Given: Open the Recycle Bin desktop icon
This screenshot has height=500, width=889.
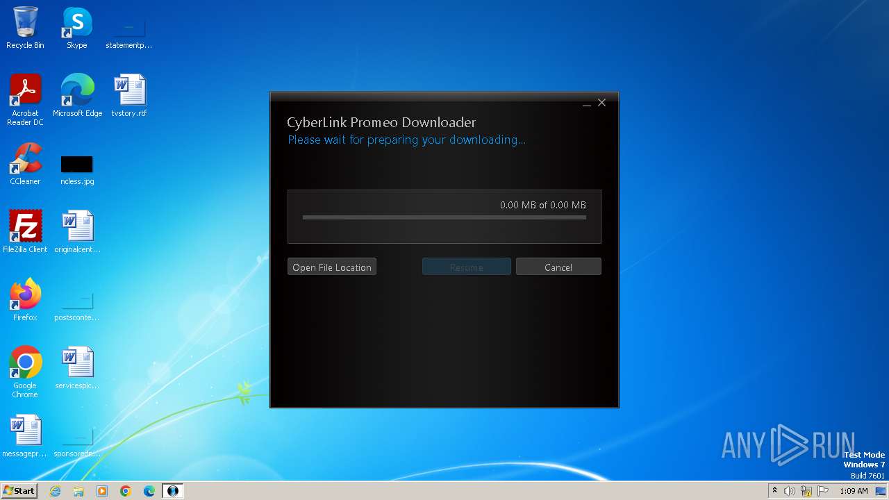Looking at the screenshot, I should 25,28.
